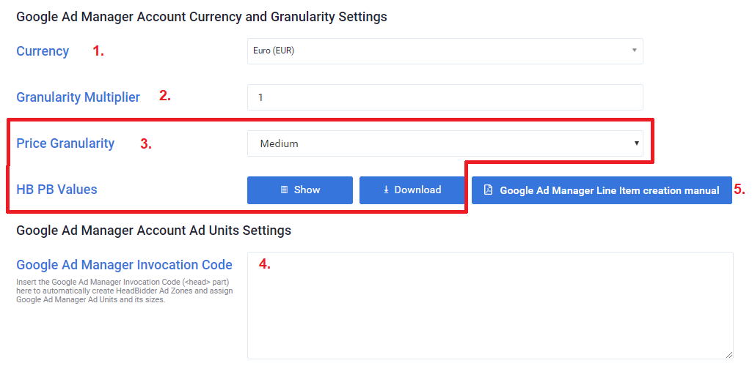Expand the Price Granularity dropdown arrow
Viewport: 752px width, 374px height.
(636, 143)
